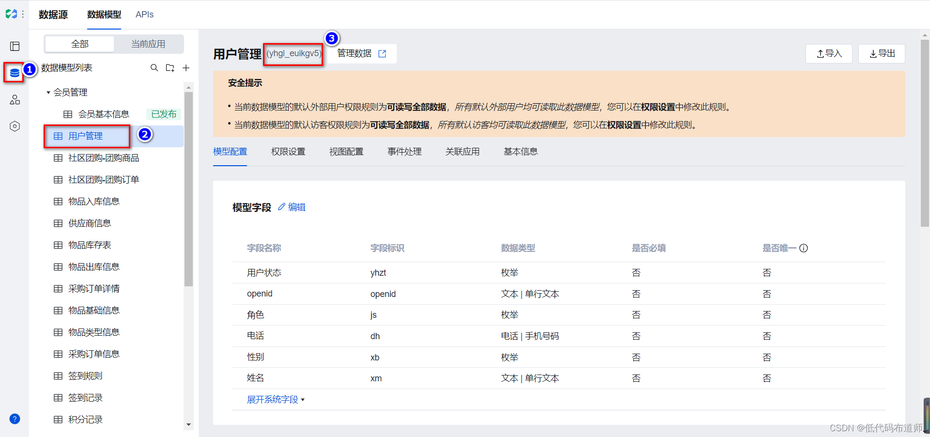Select 签到记录 model
The image size is (930, 437).
(x=85, y=398)
